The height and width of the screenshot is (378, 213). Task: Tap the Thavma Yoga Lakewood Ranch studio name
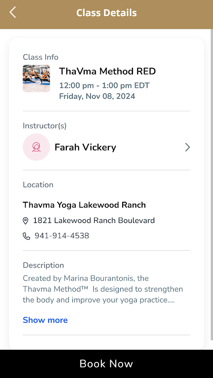click(x=84, y=205)
